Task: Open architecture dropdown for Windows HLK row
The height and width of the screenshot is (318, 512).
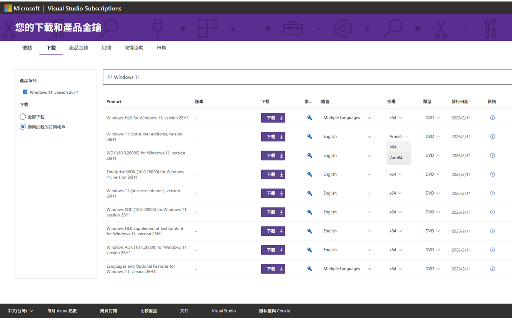Action: tap(396, 118)
